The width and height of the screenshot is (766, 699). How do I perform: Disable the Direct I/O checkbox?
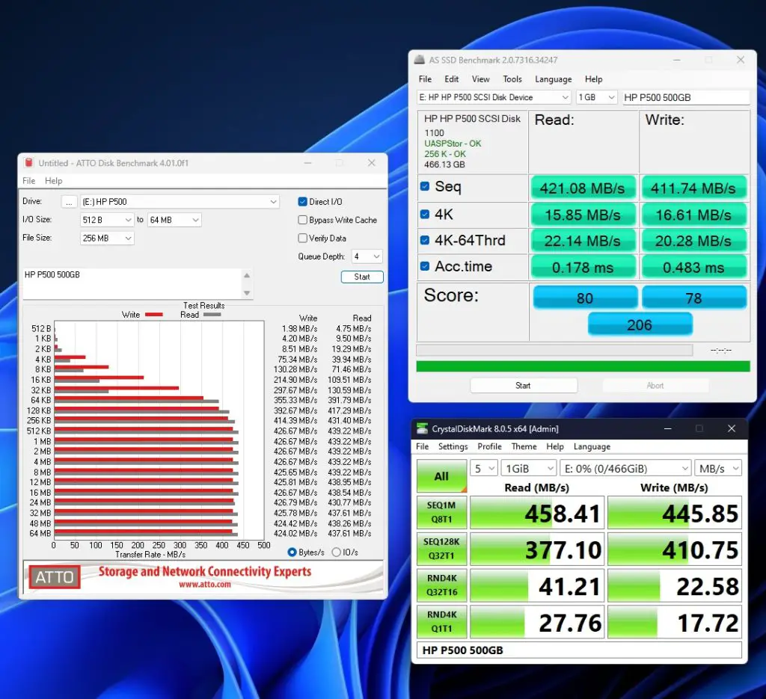tap(302, 202)
